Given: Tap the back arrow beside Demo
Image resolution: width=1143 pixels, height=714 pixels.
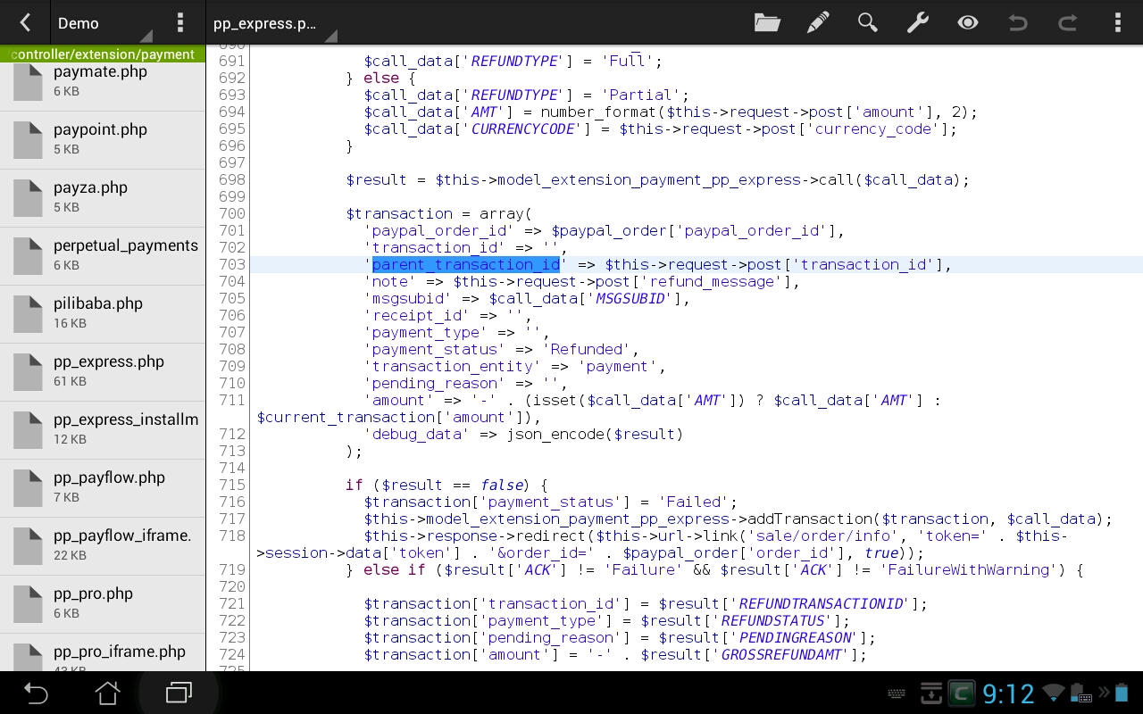Looking at the screenshot, I should coord(25,22).
